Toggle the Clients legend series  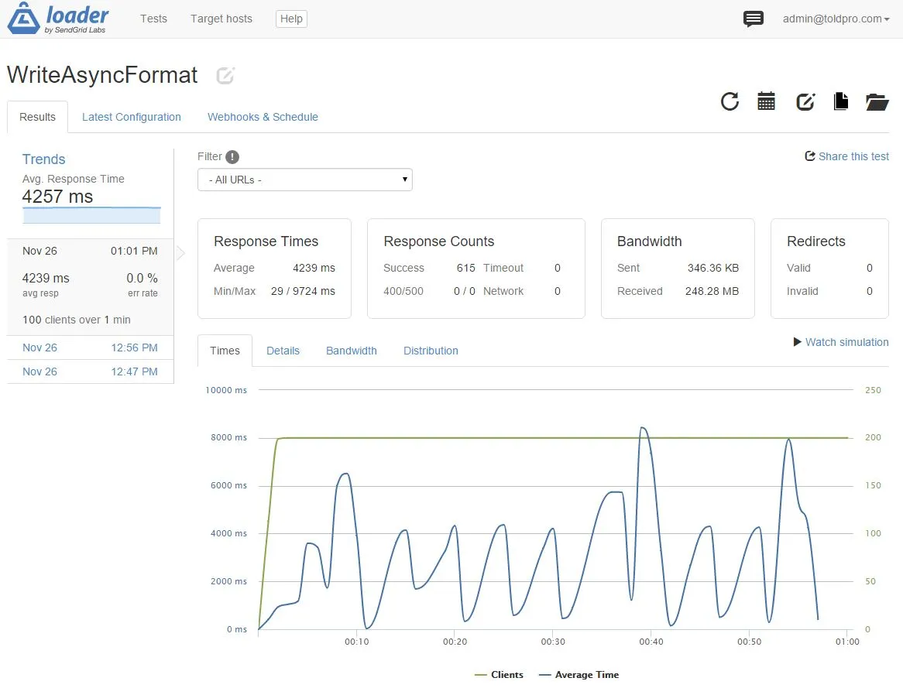tap(499, 674)
